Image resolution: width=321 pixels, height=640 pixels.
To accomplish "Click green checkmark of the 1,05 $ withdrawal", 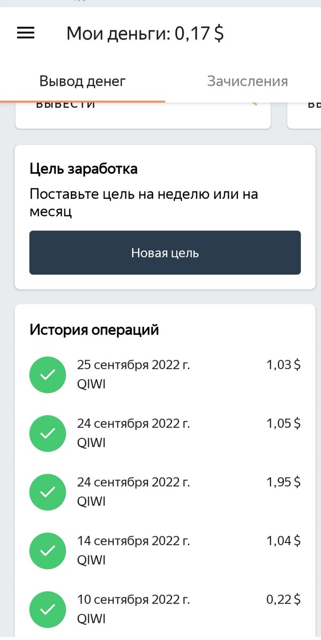I will click(x=47, y=434).
